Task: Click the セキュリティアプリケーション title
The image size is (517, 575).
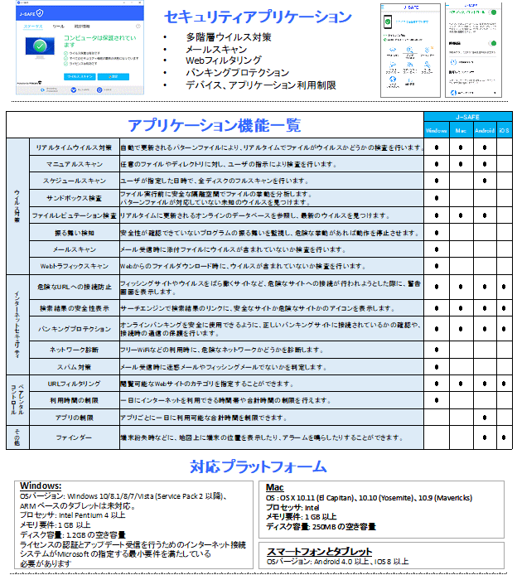Action: [258, 17]
